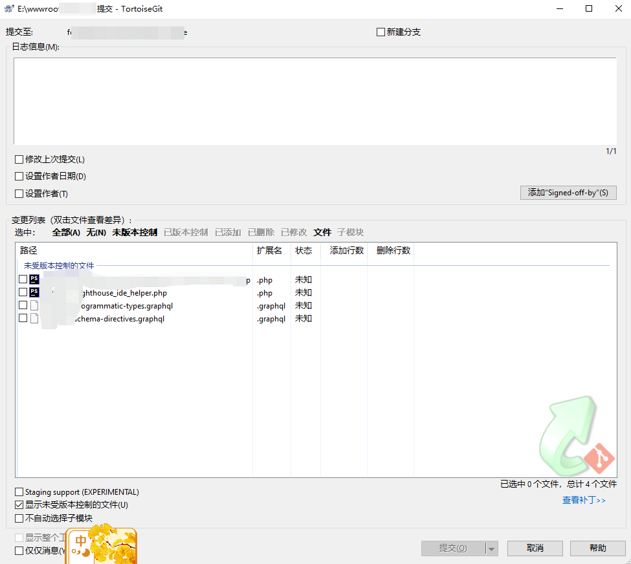
Task: Open the 提交 button dropdown arrow
Action: pyautogui.click(x=492, y=548)
